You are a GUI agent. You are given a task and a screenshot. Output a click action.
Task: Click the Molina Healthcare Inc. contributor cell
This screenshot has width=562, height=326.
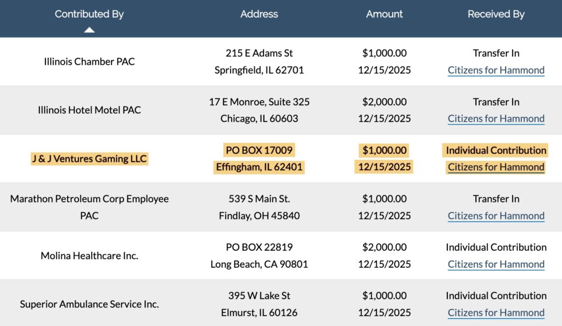pyautogui.click(x=89, y=256)
